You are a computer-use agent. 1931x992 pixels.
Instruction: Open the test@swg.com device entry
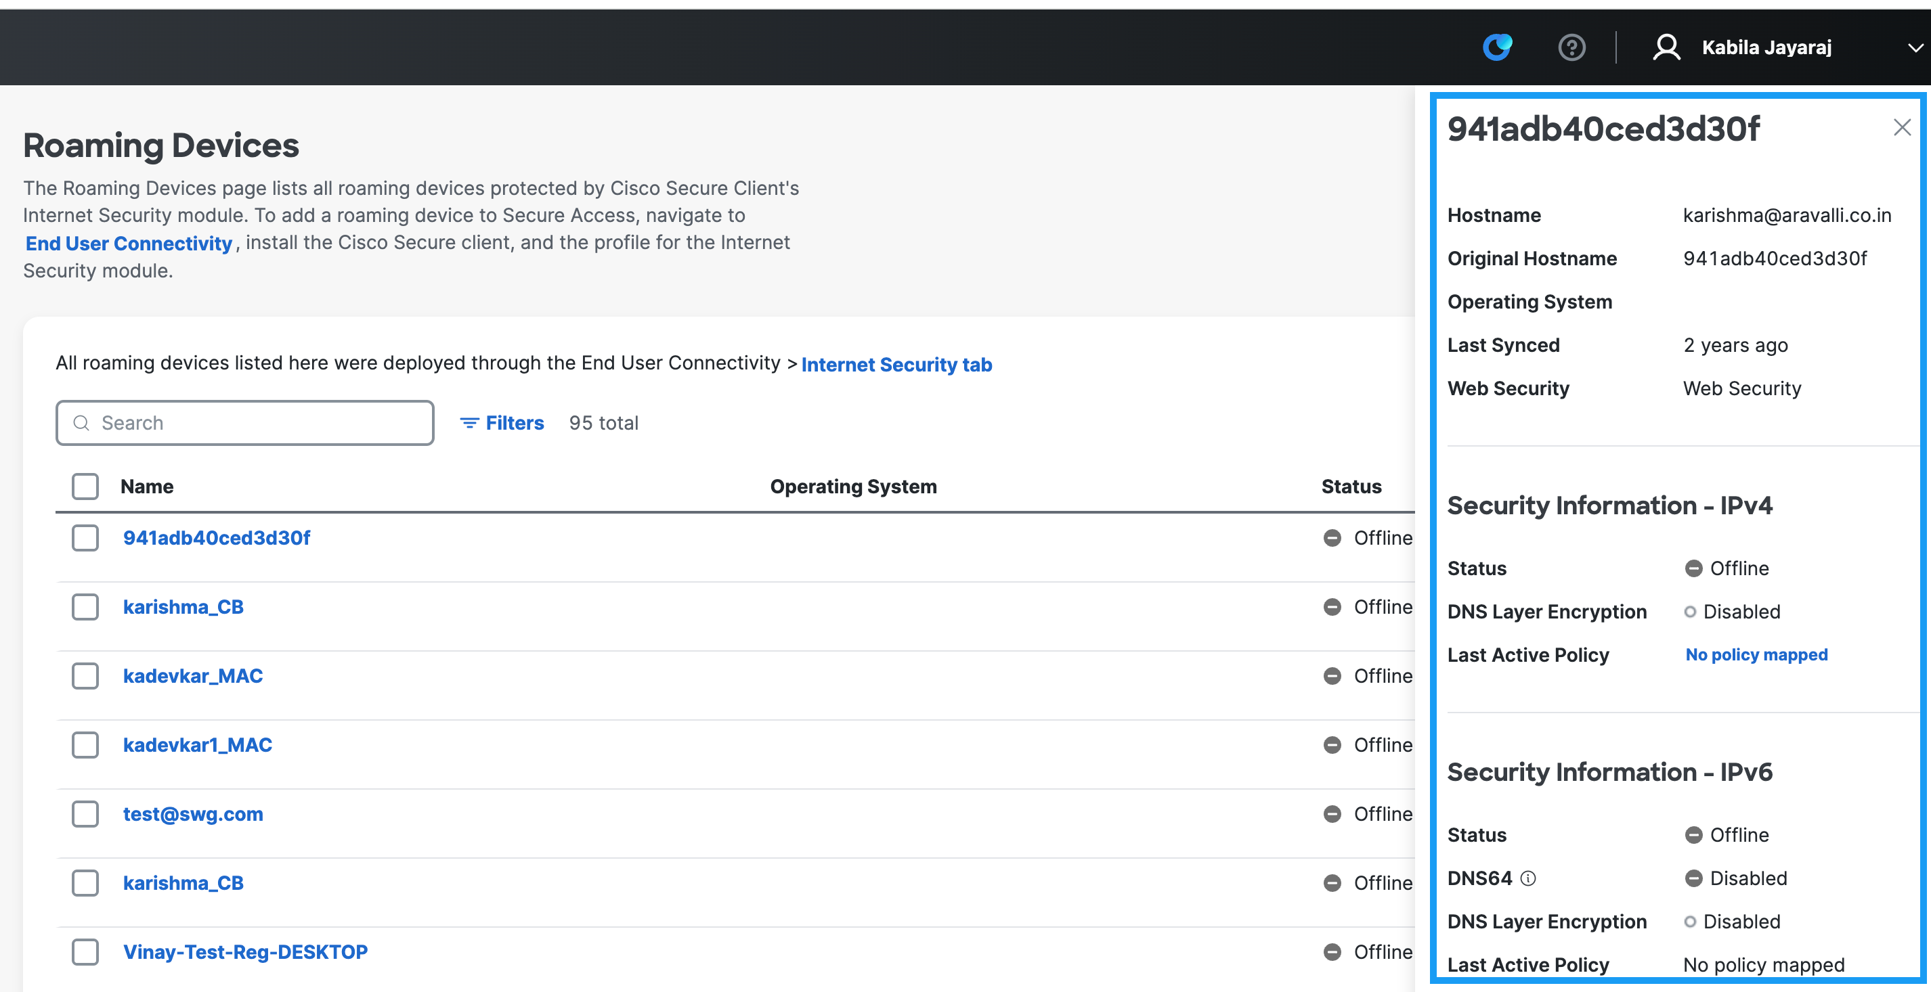point(193,813)
